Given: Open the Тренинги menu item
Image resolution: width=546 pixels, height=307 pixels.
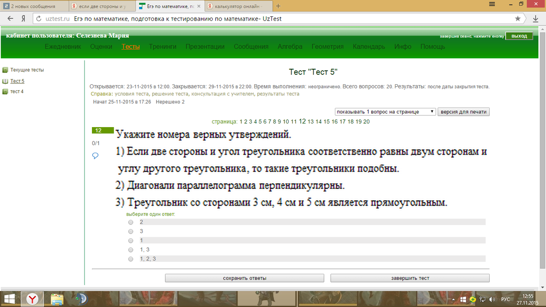Looking at the screenshot, I should pyautogui.click(x=162, y=46).
